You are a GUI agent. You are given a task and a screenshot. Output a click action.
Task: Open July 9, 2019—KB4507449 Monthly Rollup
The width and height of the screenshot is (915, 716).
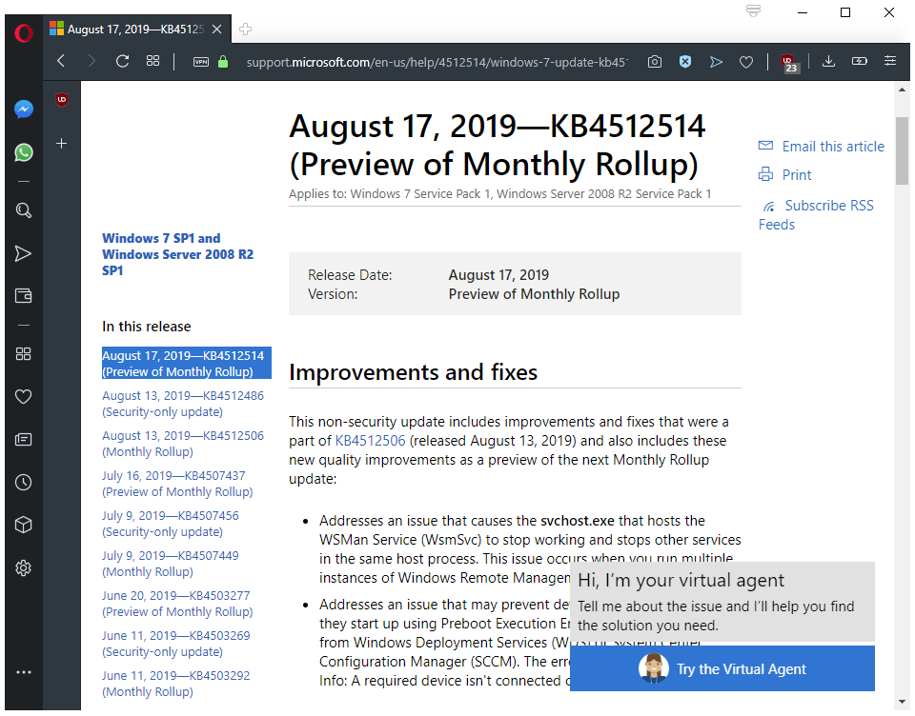point(171,564)
